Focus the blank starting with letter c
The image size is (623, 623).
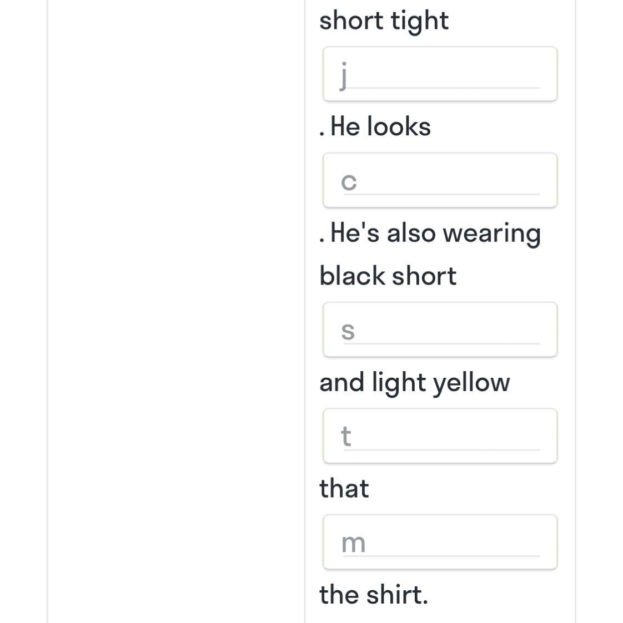[440, 181]
